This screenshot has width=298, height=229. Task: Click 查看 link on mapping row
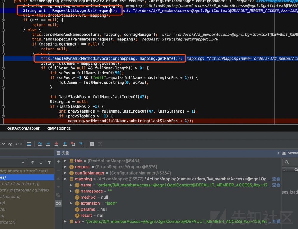tap(276, 179)
